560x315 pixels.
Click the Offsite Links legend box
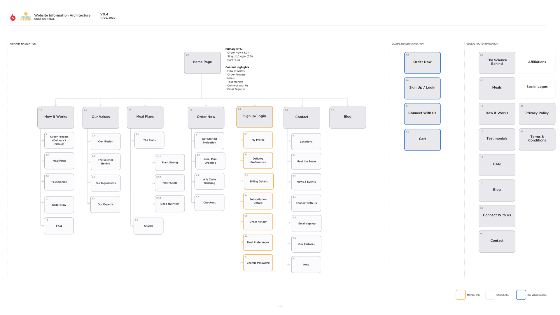click(x=490, y=295)
